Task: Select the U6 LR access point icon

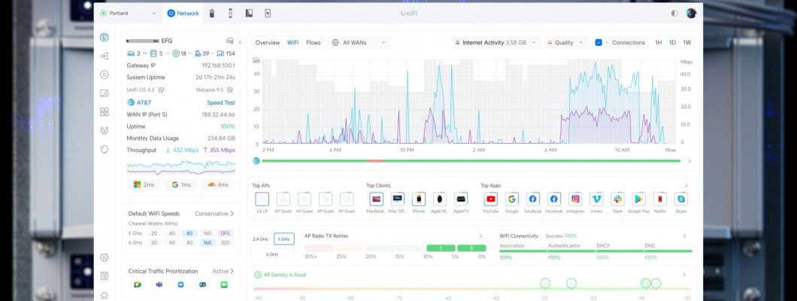Action: (262, 199)
